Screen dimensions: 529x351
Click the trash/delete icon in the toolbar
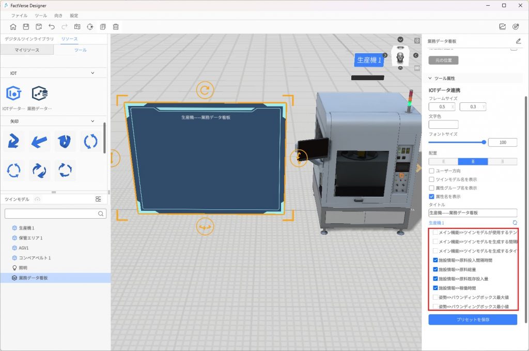click(x=116, y=27)
